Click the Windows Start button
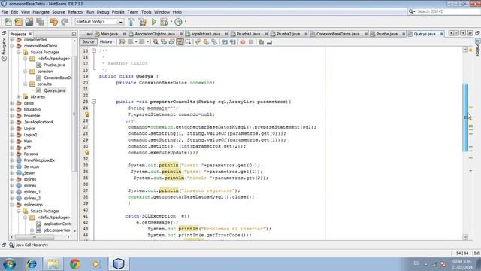 point(9,263)
